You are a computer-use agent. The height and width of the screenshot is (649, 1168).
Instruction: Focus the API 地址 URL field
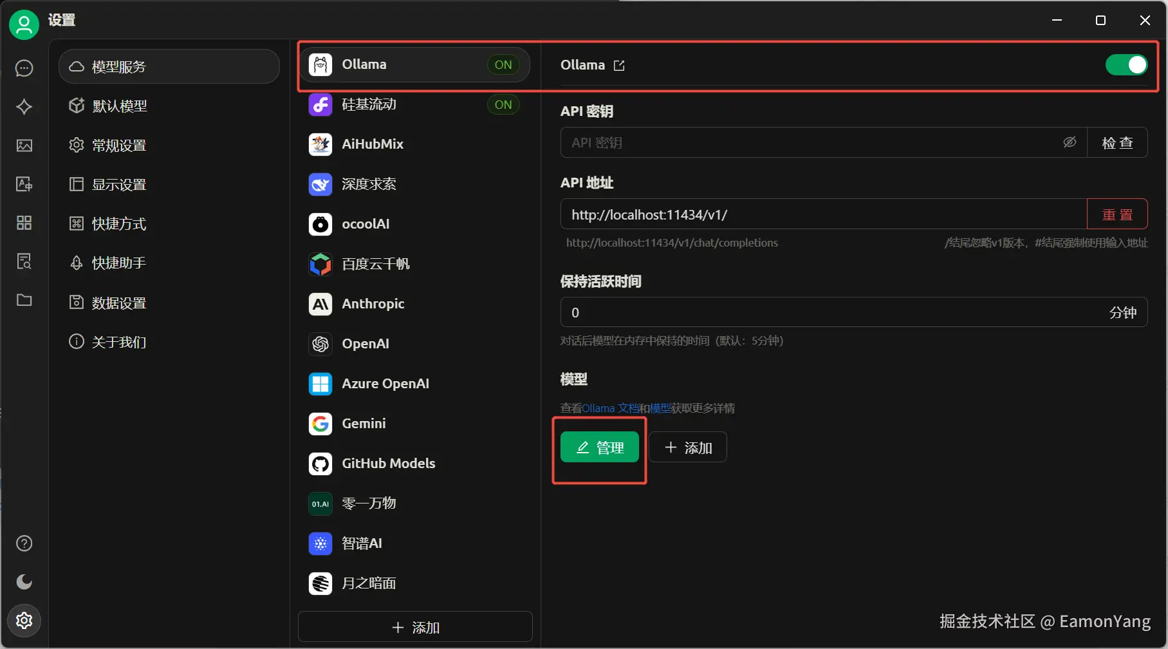pos(824,214)
